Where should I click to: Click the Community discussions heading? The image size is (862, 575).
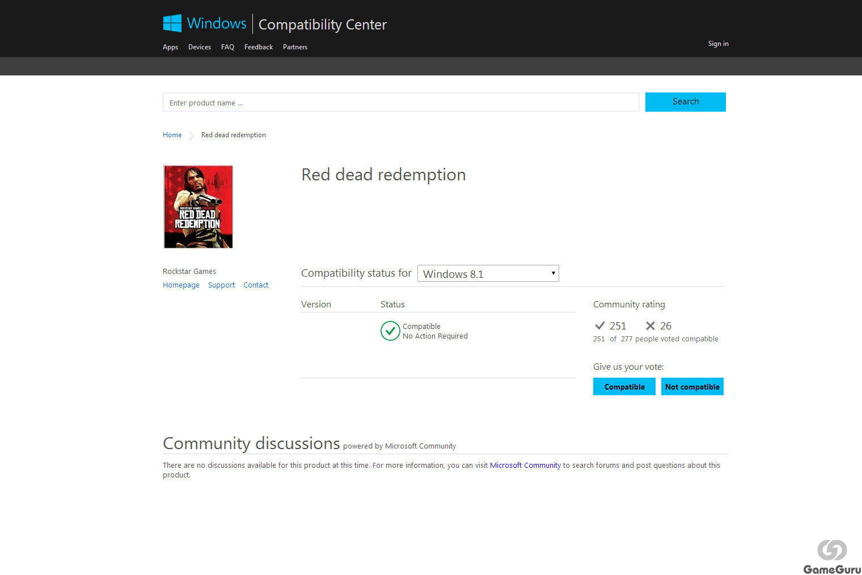pyautogui.click(x=251, y=443)
